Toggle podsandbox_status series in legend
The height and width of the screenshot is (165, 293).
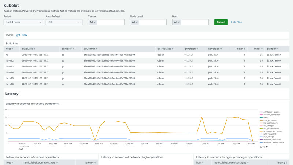(271, 131)
